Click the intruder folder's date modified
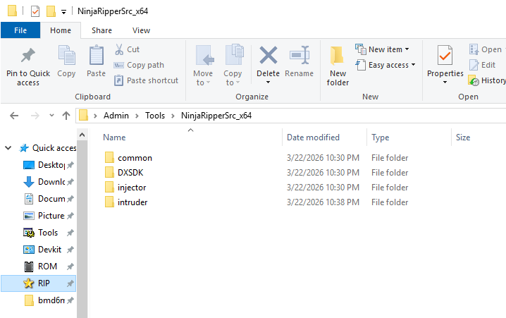506x318 pixels. (x=323, y=202)
